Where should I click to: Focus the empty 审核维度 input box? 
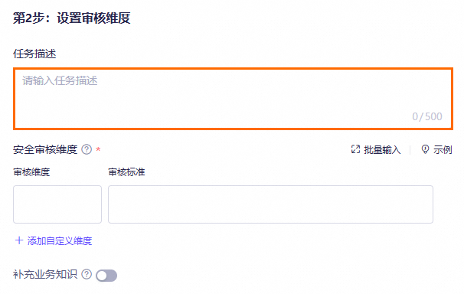pyautogui.click(x=57, y=204)
